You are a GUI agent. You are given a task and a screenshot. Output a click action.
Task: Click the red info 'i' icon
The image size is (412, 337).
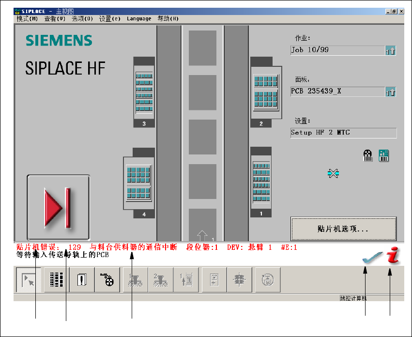(393, 255)
